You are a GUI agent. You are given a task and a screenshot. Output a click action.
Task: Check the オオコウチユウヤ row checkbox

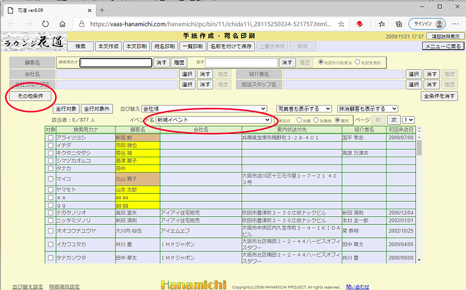point(50,231)
